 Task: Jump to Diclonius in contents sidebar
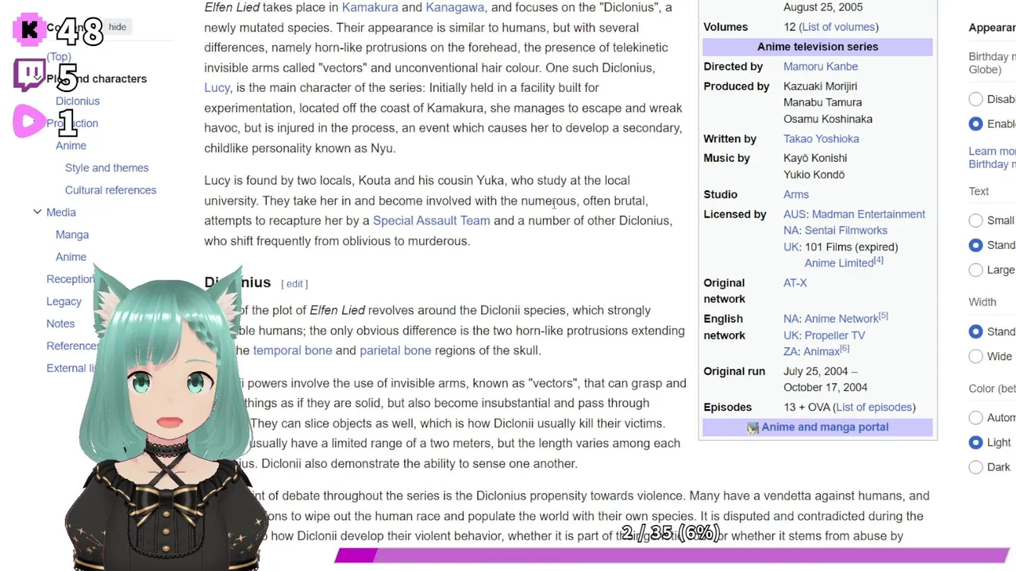point(78,101)
